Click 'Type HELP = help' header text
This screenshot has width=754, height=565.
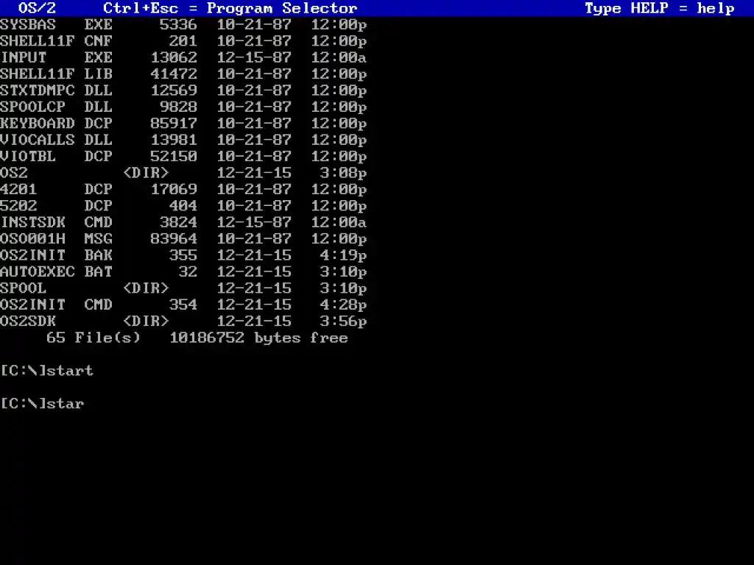point(660,8)
